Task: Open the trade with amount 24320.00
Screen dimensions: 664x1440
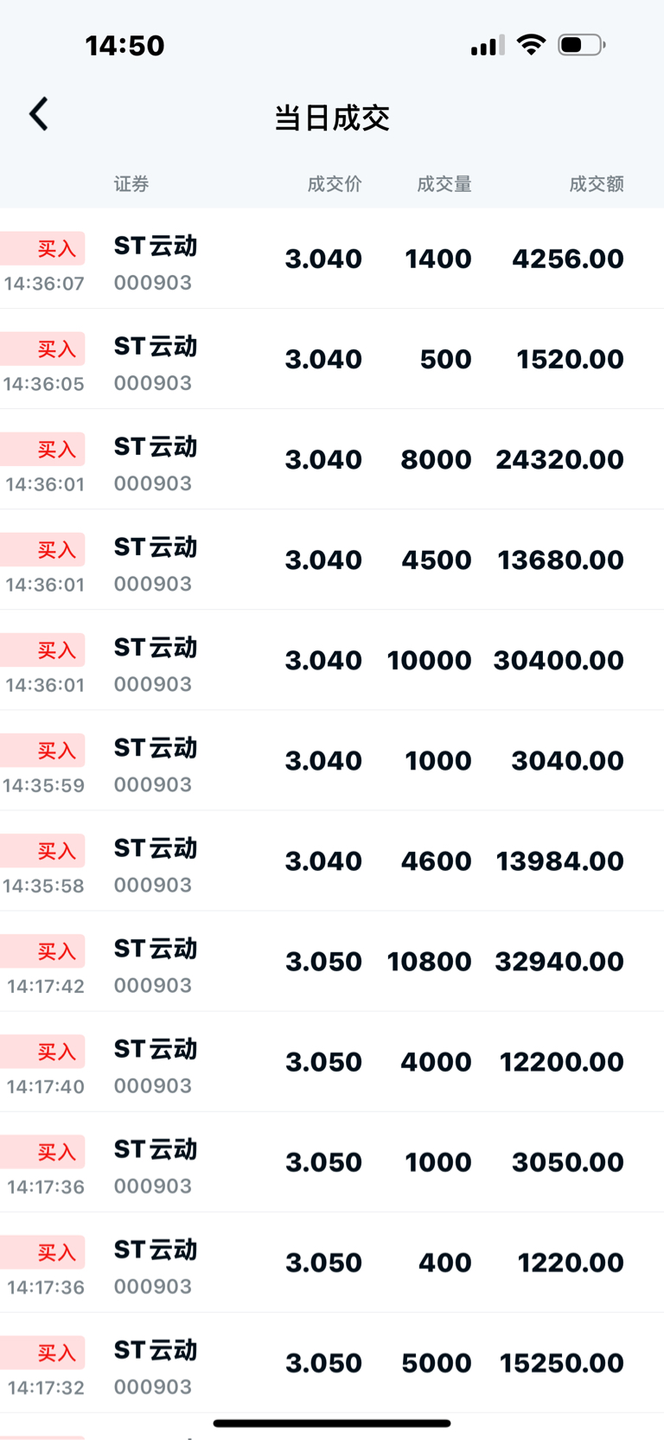Action: (x=332, y=459)
